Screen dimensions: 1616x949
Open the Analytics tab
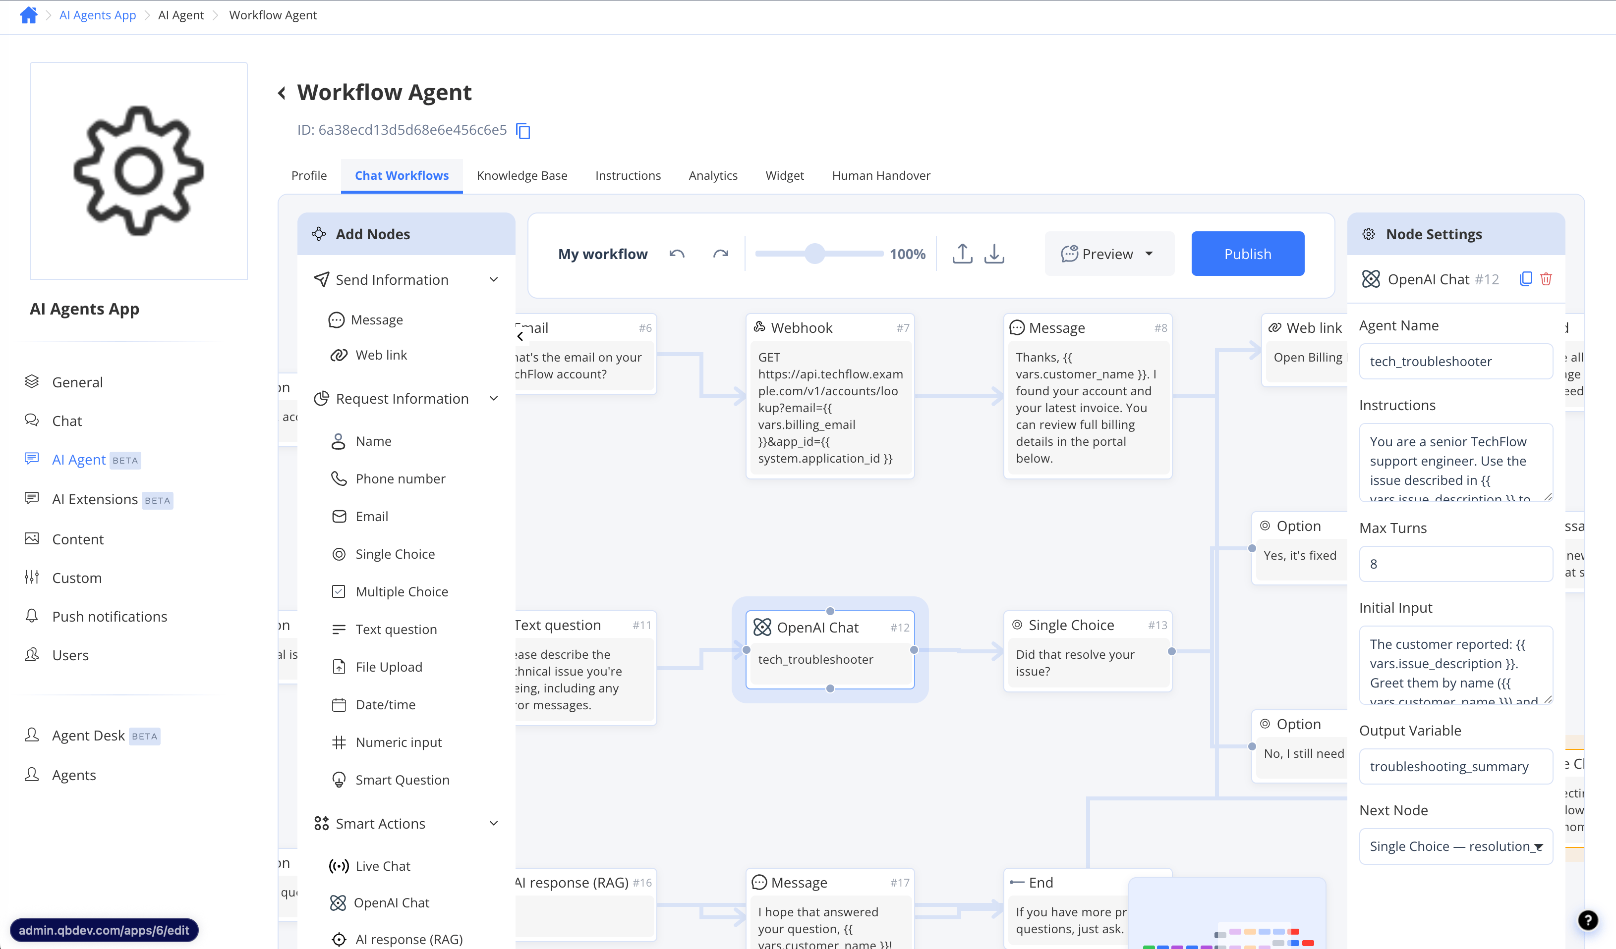[x=713, y=175]
